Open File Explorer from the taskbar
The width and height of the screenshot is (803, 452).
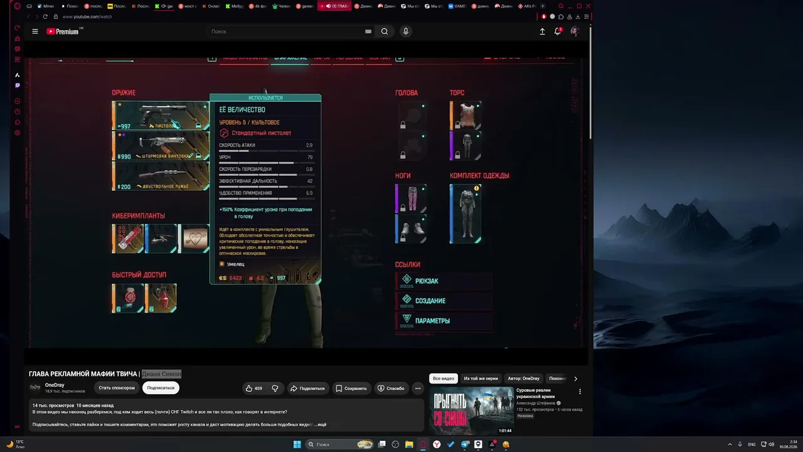pos(409,444)
